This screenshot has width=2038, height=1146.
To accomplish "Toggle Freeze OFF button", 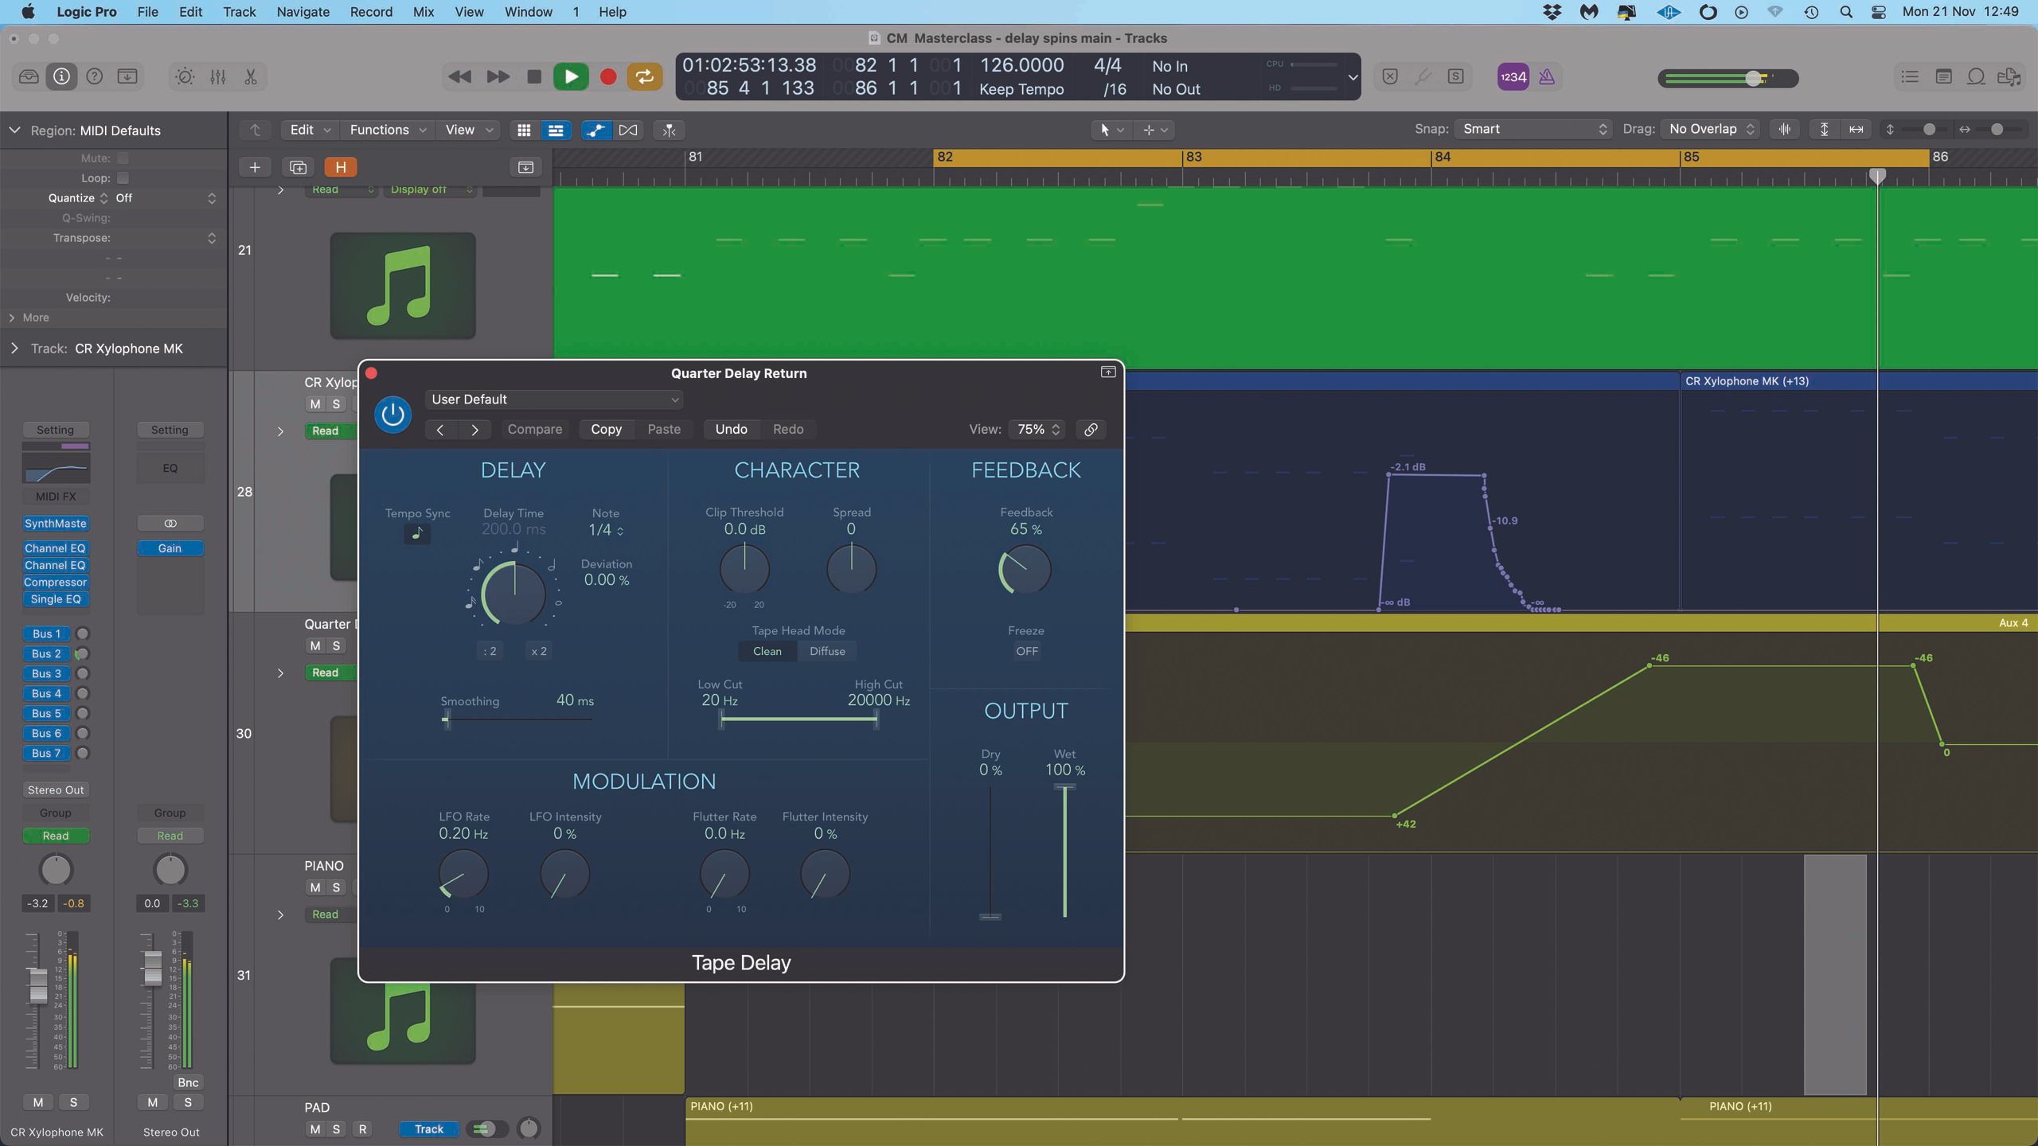I will point(1026,651).
